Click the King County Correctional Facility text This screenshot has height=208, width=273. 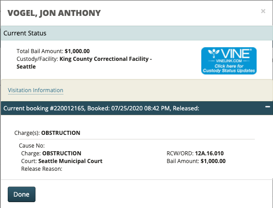[x=106, y=59]
